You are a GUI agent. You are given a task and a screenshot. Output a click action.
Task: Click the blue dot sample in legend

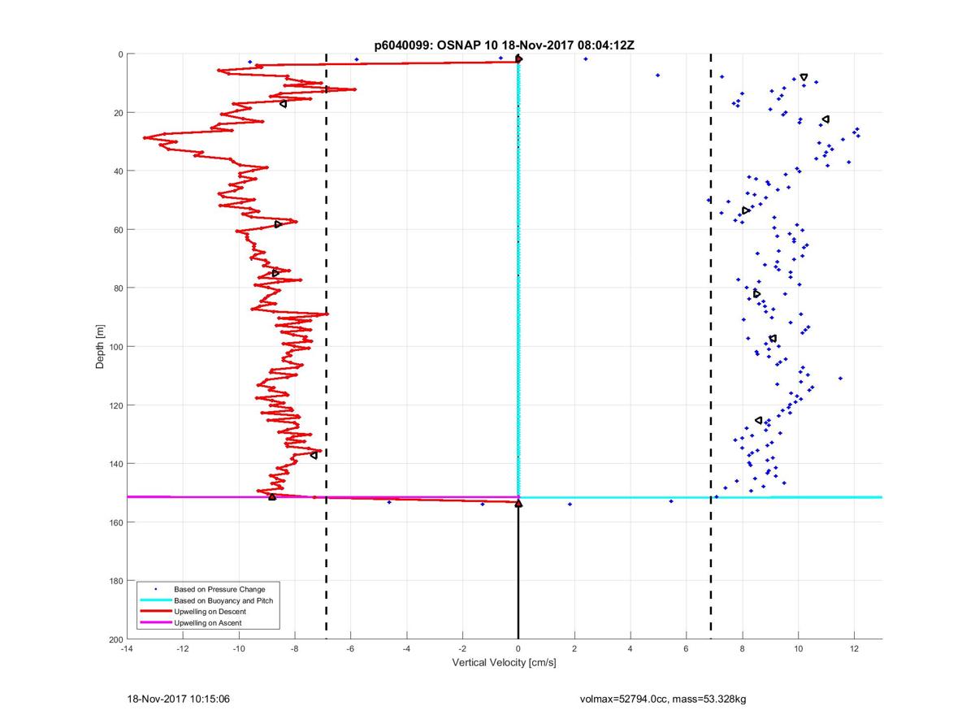pos(155,589)
